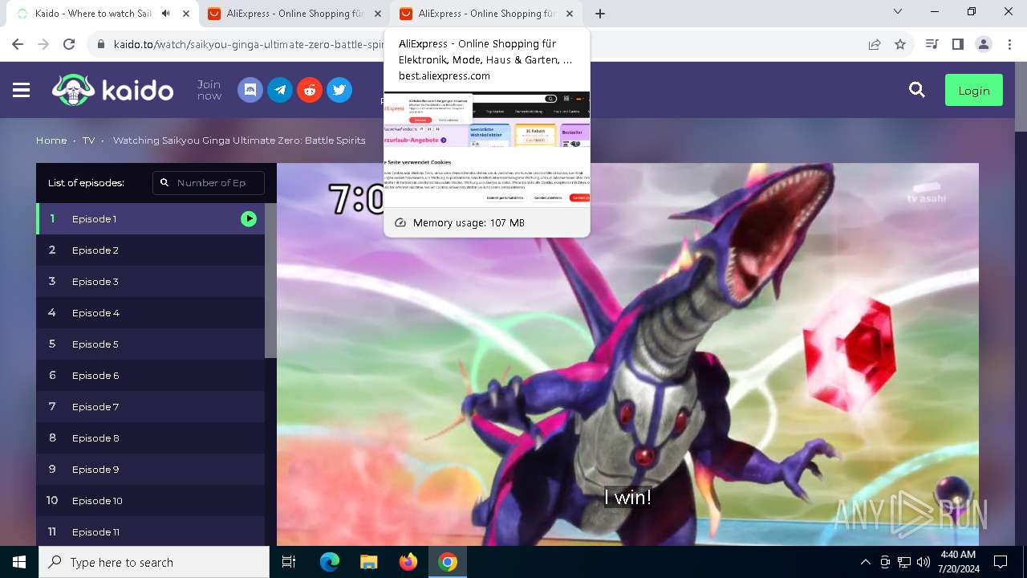Click the Chrome taskbar icon
This screenshot has width=1027, height=578.
pyautogui.click(x=448, y=562)
